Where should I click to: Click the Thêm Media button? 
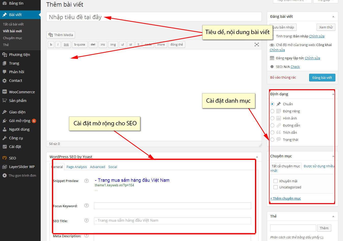click(61, 35)
